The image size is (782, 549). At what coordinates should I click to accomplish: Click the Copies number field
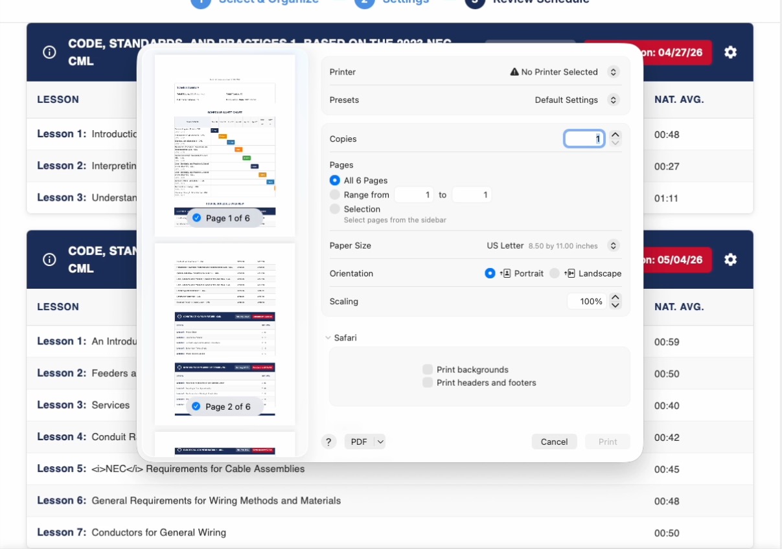click(584, 139)
